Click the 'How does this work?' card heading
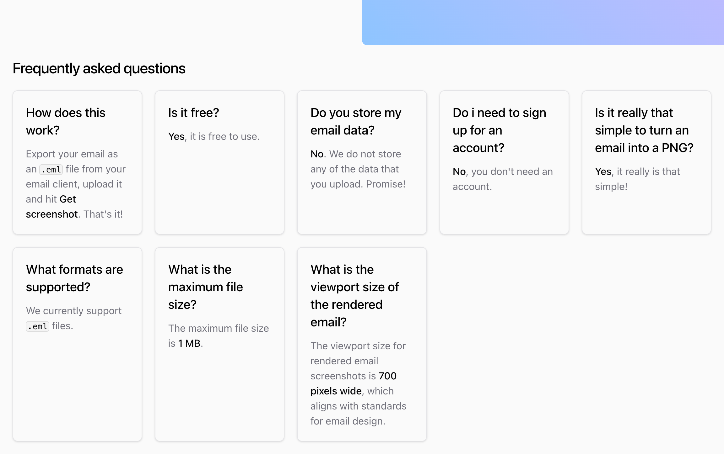Image resolution: width=724 pixels, height=454 pixels. (66, 121)
